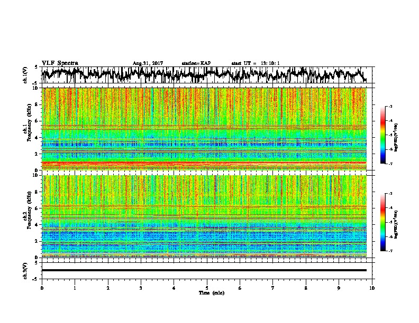Click time axis tick label '2'
The width and height of the screenshot is (419, 323).
(x=108, y=288)
